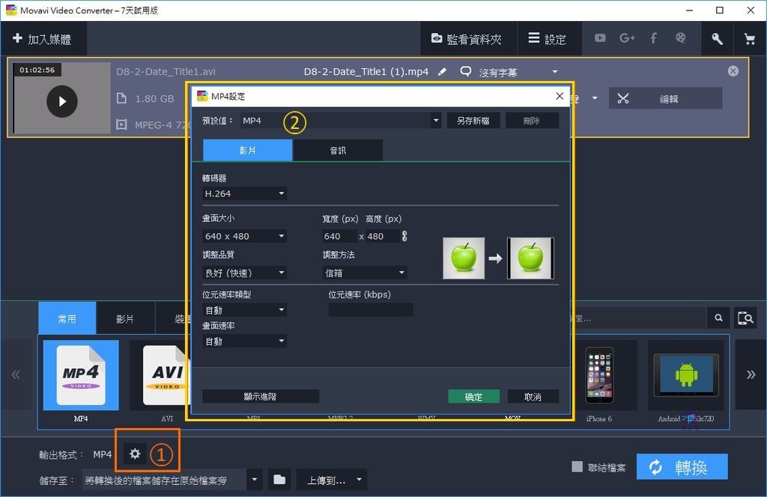The height and width of the screenshot is (497, 767).
Task: Click the letterboxed apple preview image
Action: coord(531,258)
